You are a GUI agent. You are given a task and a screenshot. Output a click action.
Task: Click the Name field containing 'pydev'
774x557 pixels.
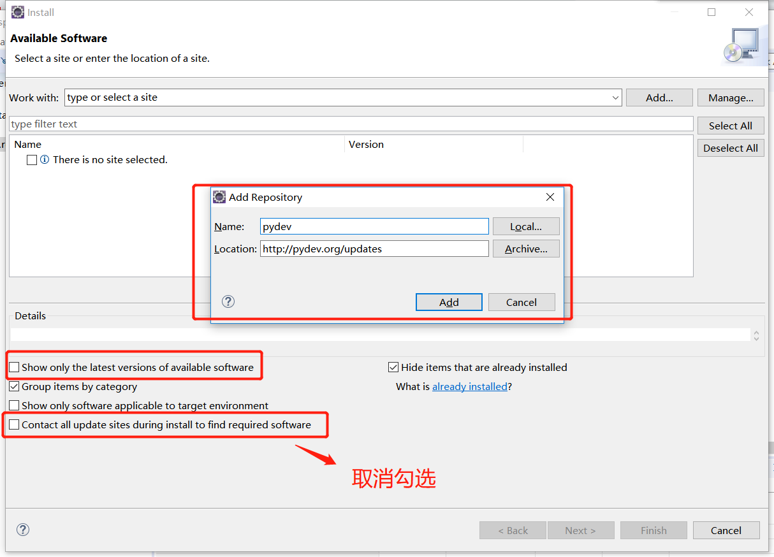click(374, 226)
